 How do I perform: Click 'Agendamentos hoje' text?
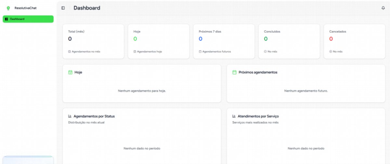pyautogui.click(x=149, y=51)
